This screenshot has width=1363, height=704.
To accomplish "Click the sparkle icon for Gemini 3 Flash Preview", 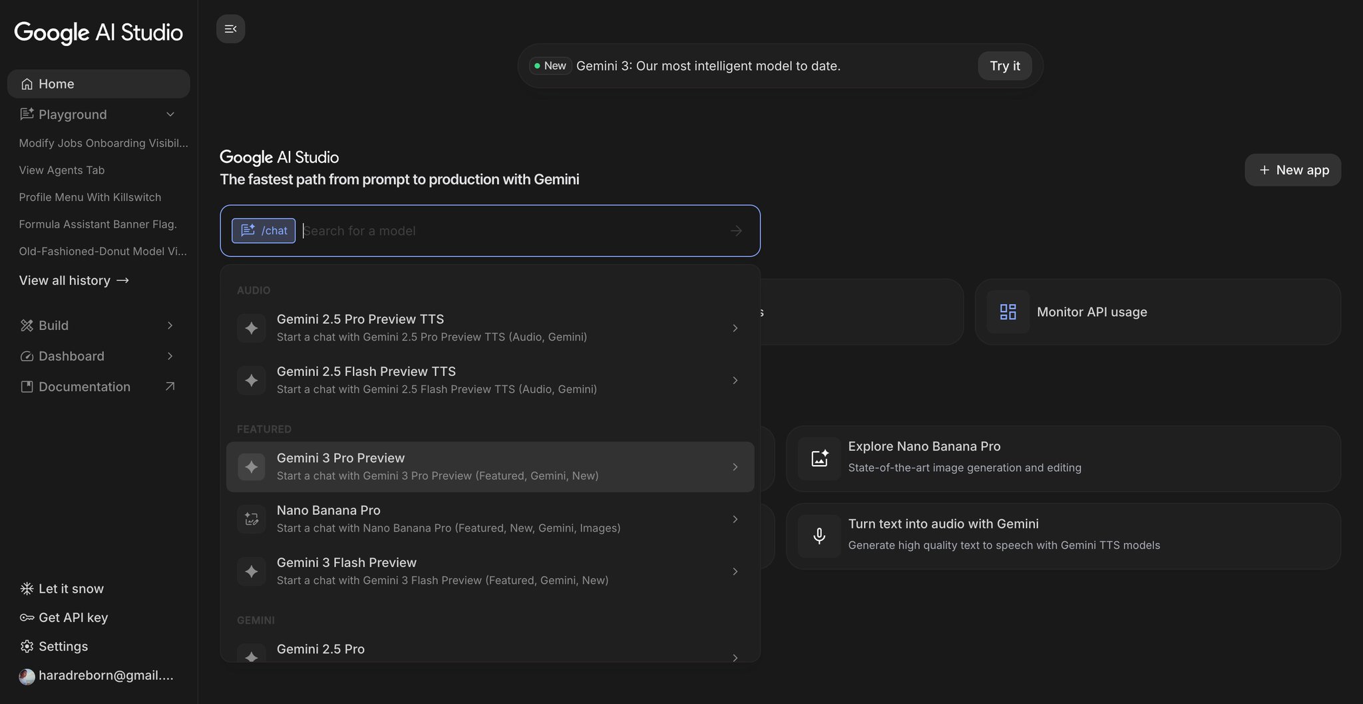I will 252,572.
